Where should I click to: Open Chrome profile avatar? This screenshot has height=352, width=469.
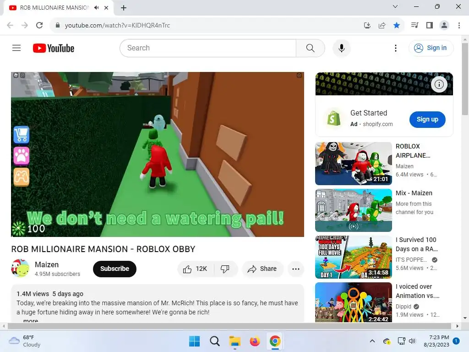[x=444, y=25]
